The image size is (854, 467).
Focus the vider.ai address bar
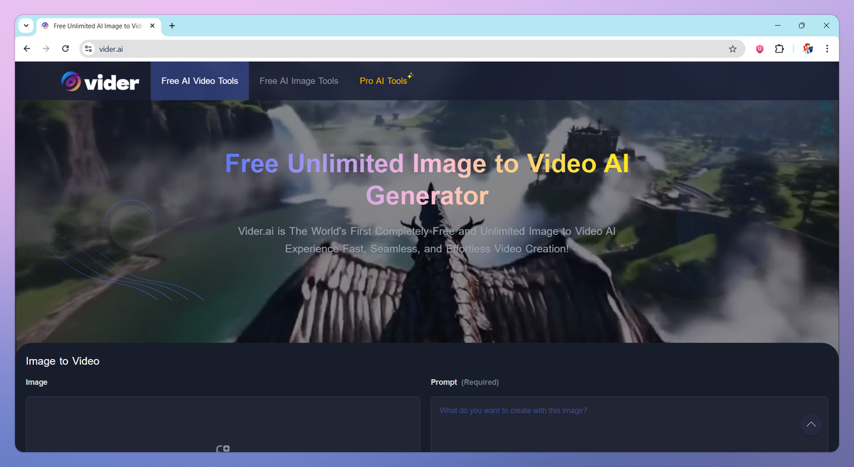(411, 49)
